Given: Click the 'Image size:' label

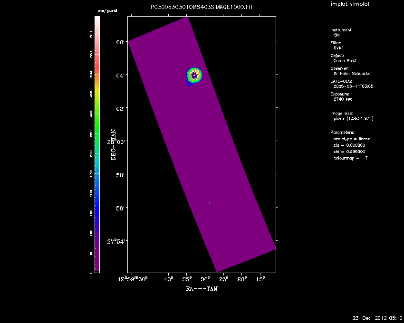Looking at the screenshot, I should coord(342,114).
